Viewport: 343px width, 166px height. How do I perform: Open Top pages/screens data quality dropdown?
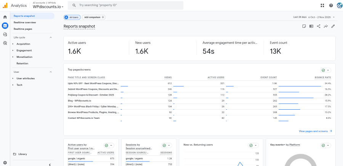[325, 70]
